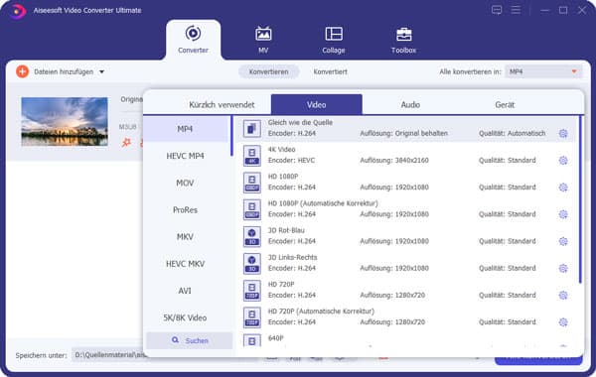Open the Alle konvertieren in MP4 dropdown

(543, 71)
